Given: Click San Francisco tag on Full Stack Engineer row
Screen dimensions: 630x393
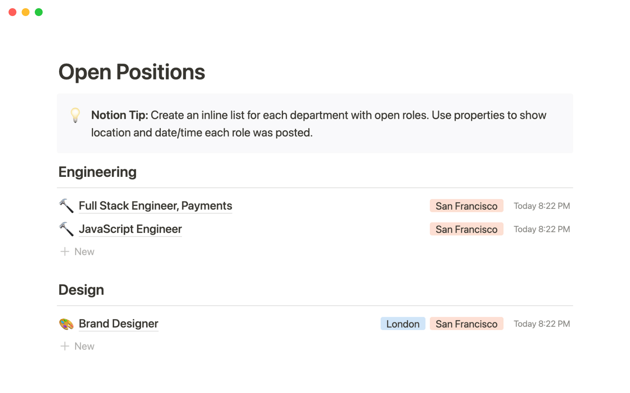Looking at the screenshot, I should 466,206.
